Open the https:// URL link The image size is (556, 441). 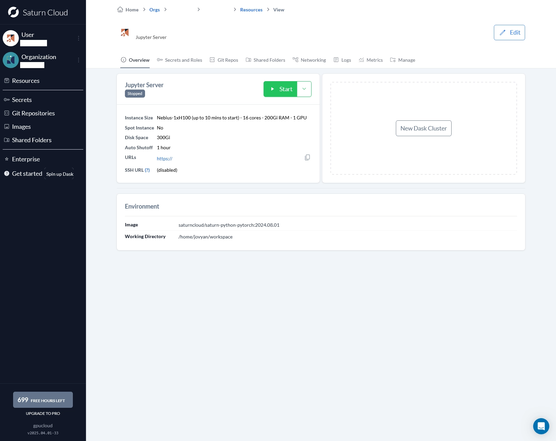165,159
